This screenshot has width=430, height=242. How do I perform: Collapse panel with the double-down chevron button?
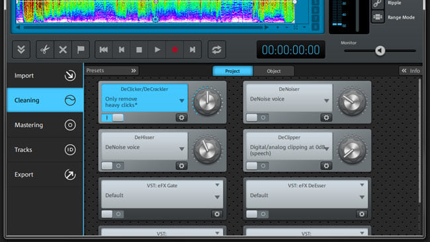click(x=21, y=50)
